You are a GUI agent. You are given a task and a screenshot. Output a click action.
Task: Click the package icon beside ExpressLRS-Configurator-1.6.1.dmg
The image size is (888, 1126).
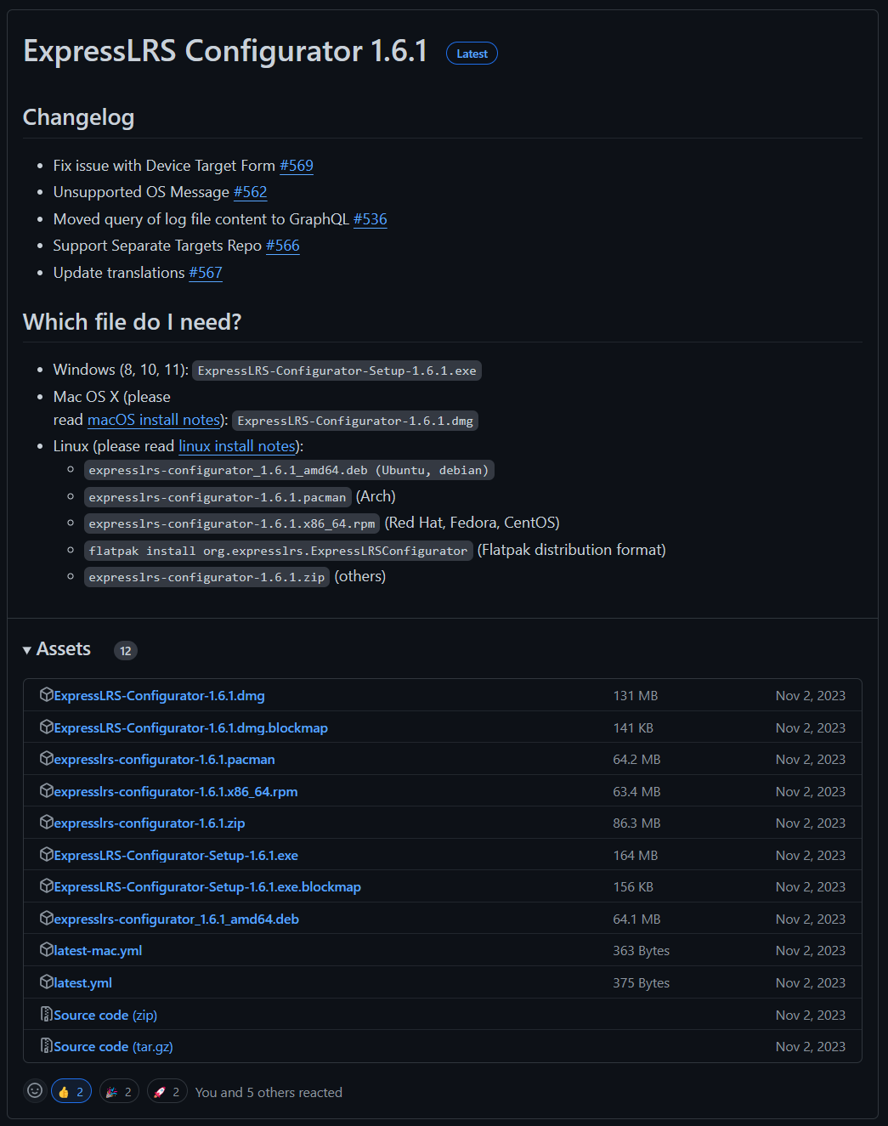(x=47, y=694)
